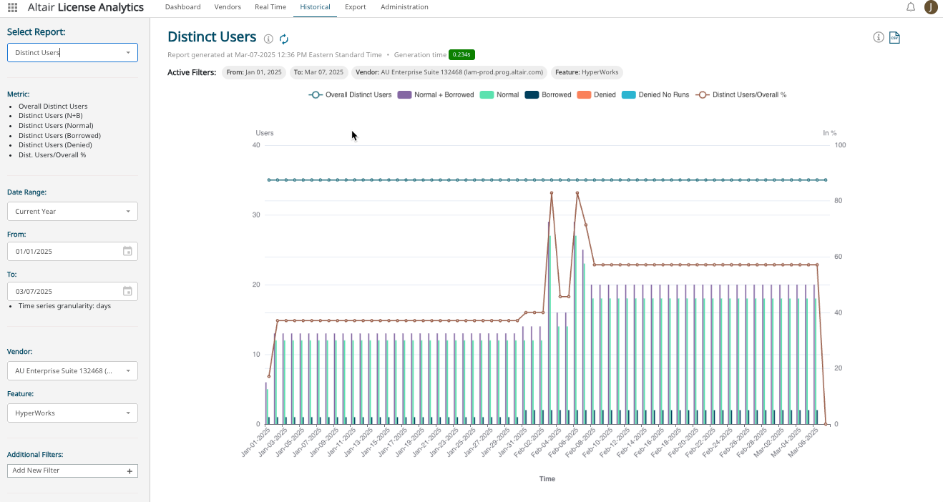Expand the Select Report dropdown
943x502 pixels.
pyautogui.click(x=72, y=52)
